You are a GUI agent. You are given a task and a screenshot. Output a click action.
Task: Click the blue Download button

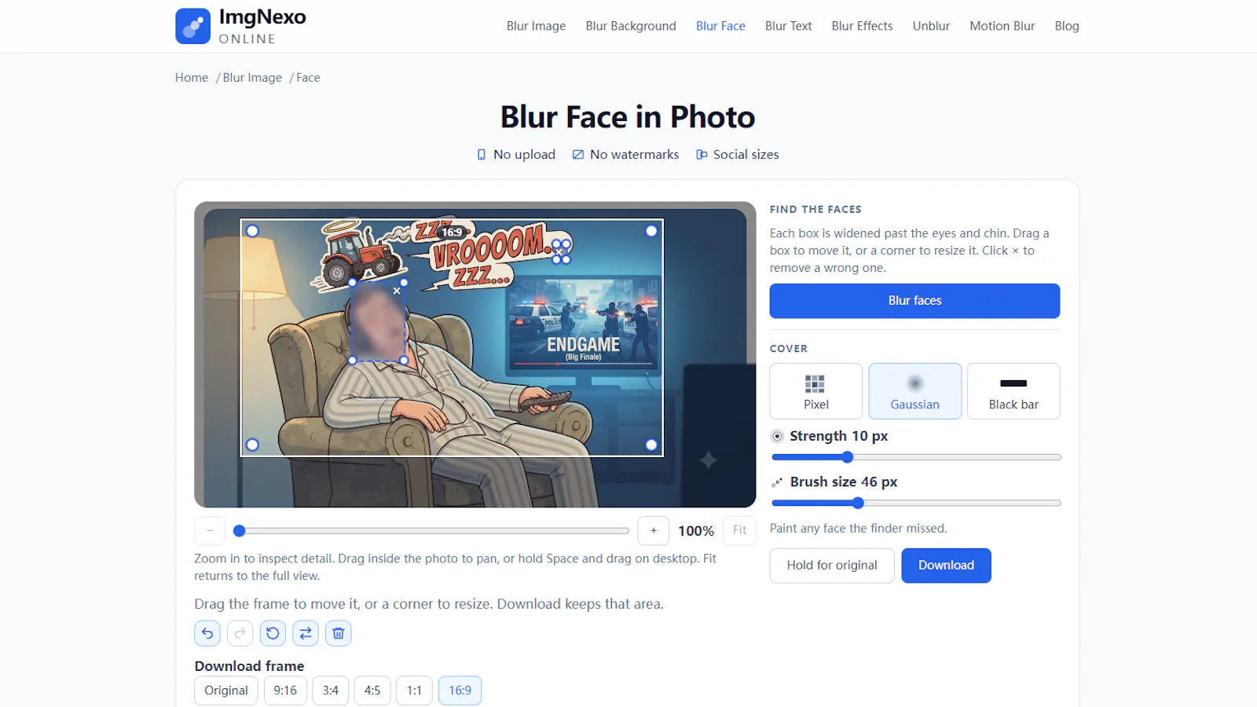pyautogui.click(x=947, y=566)
